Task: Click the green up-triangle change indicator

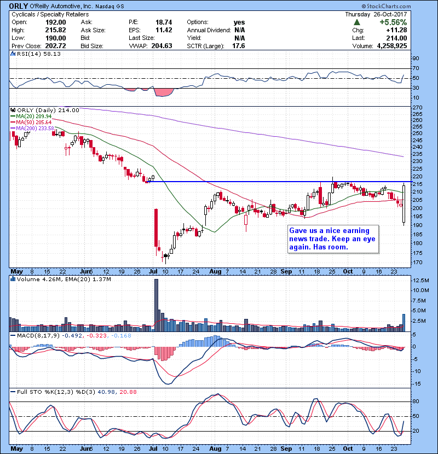Action: coord(357,22)
